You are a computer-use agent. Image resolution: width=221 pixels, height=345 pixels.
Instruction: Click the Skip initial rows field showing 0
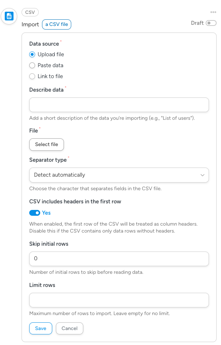[119, 258]
